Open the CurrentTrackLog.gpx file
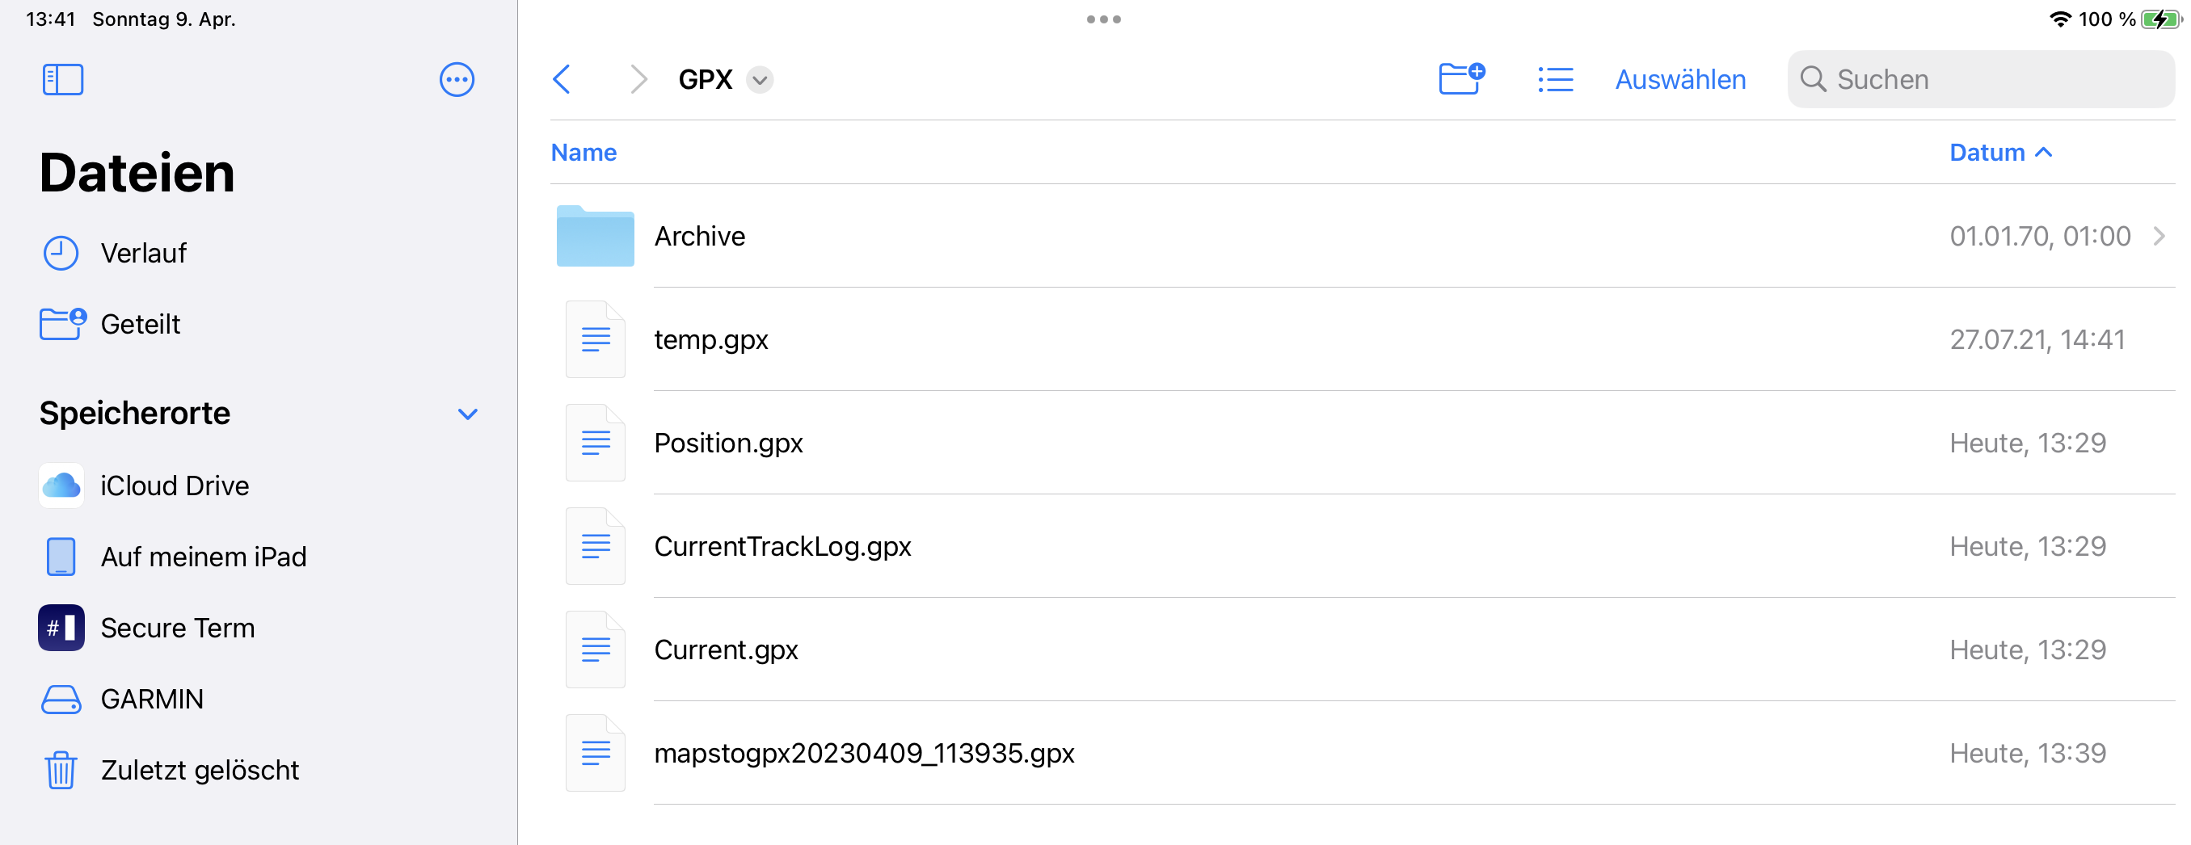This screenshot has height=845, width=2191. tap(782, 547)
